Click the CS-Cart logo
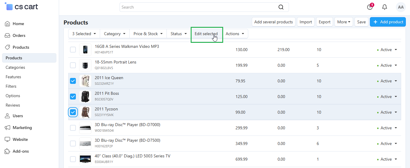 21,6
